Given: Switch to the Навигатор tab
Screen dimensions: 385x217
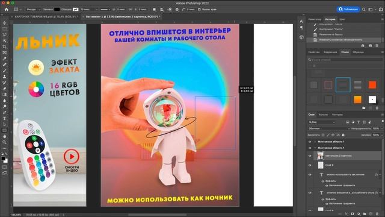Looking at the screenshot, I should (315, 19).
